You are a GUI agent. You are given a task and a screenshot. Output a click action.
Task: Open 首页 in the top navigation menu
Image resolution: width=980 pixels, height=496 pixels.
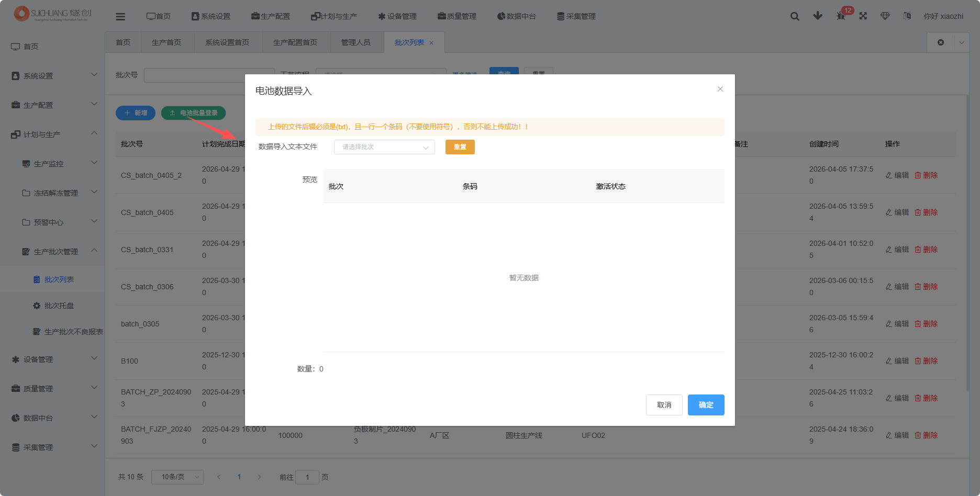pyautogui.click(x=159, y=16)
